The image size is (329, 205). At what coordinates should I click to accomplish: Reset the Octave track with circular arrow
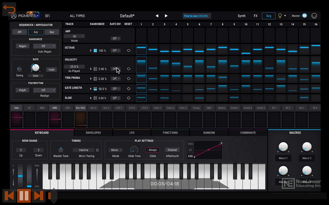(x=129, y=50)
